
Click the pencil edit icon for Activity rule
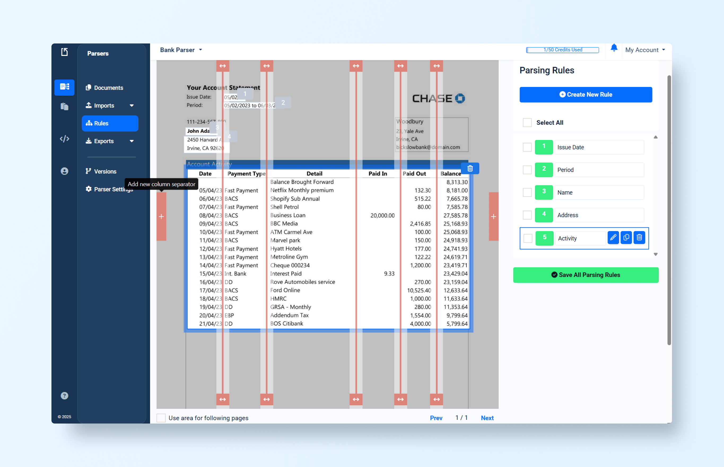click(x=613, y=237)
